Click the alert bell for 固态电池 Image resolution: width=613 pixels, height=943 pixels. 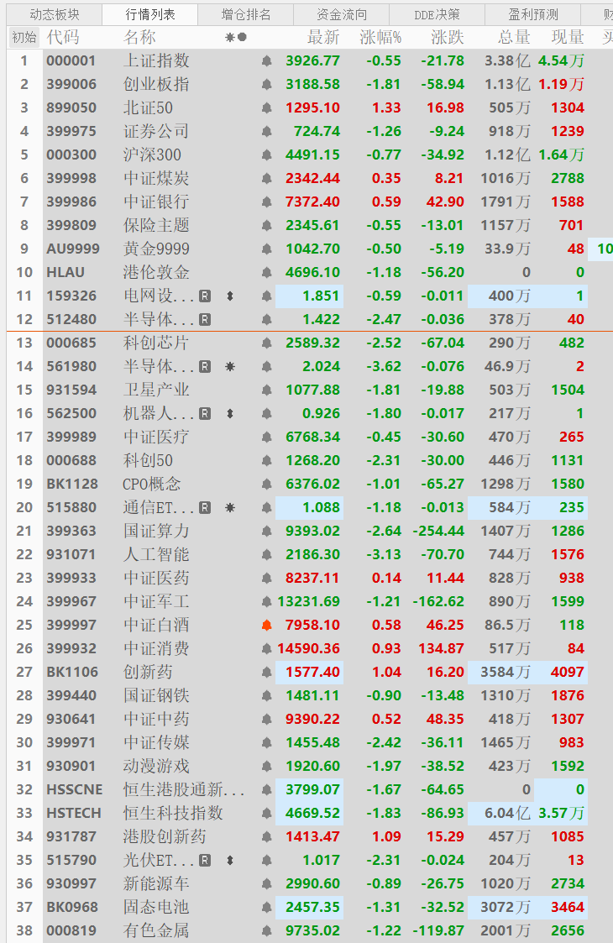point(266,907)
